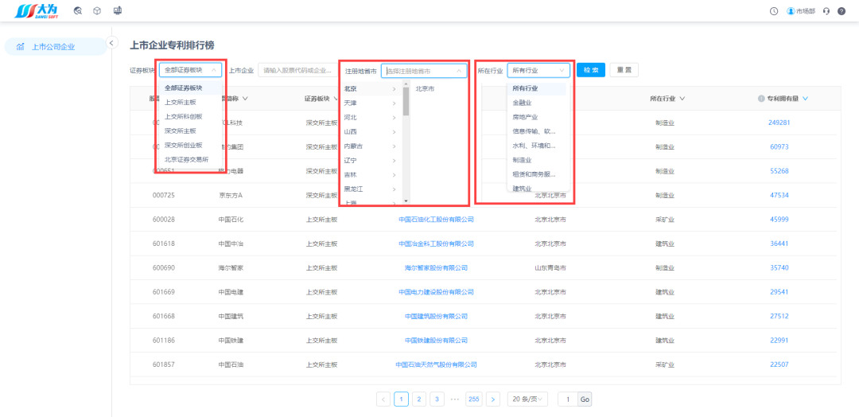
Task: Open 中国铁建股份有限公司 company link
Action: tap(436, 341)
